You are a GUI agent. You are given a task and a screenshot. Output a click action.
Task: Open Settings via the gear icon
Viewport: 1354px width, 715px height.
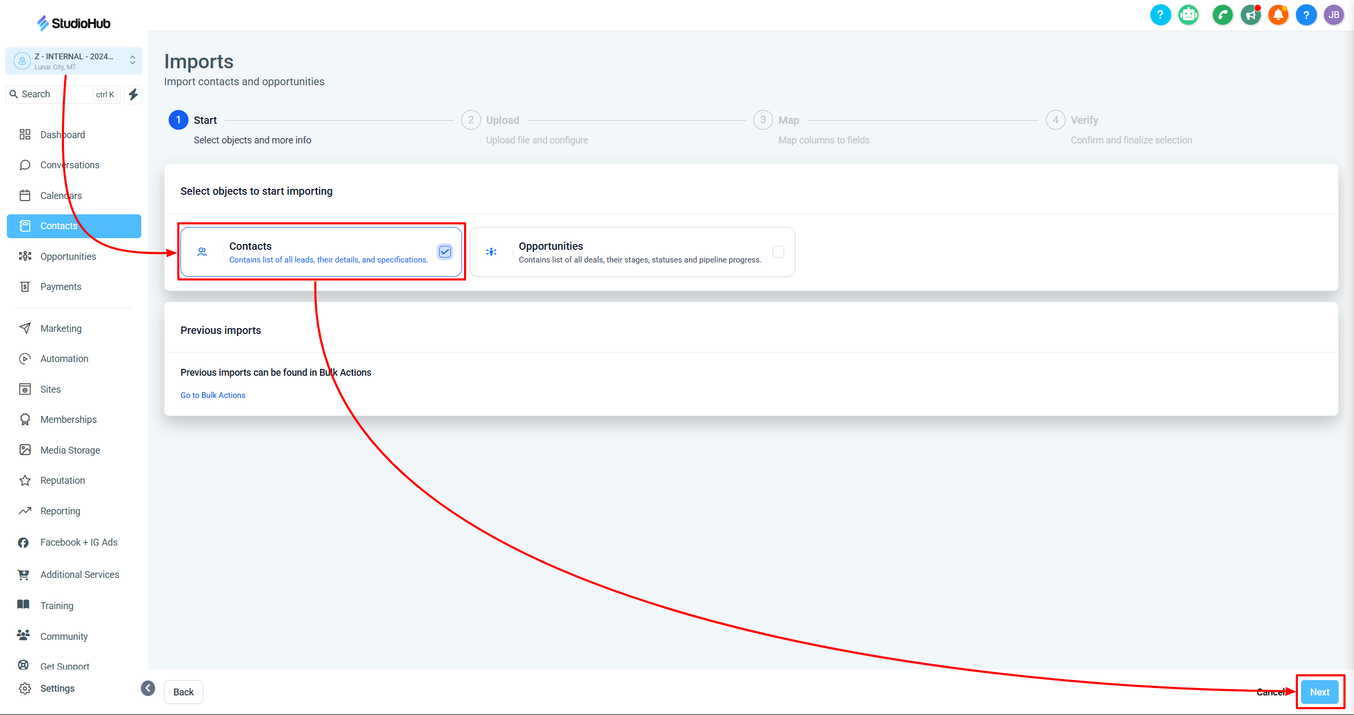[25, 688]
